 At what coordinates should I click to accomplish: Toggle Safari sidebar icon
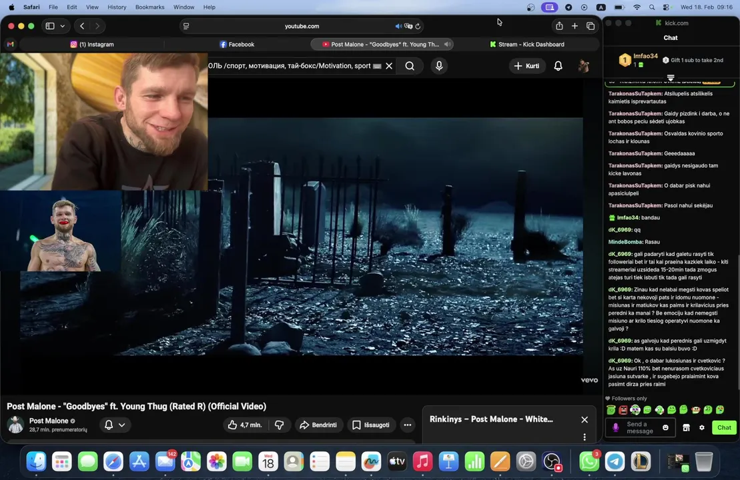tap(50, 26)
